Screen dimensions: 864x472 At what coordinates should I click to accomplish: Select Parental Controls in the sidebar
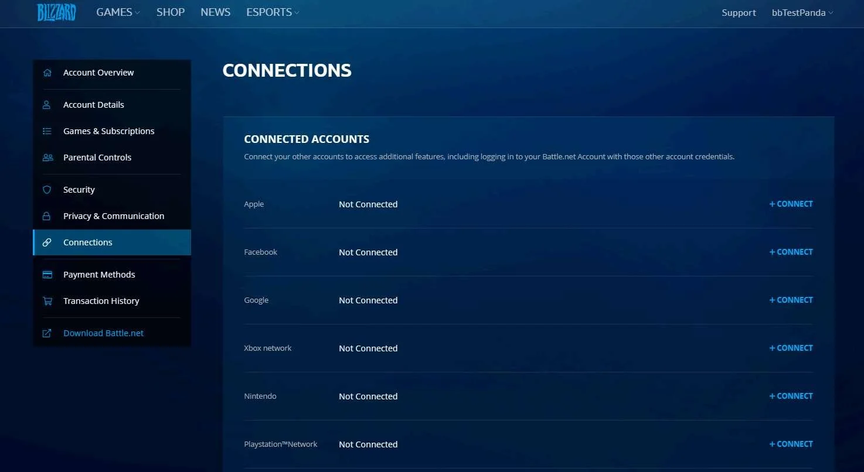coord(112,158)
